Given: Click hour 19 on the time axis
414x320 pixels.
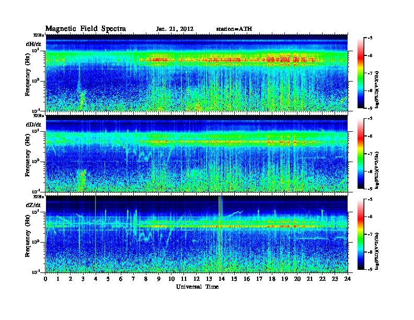Looking at the screenshot, I should [284, 279].
